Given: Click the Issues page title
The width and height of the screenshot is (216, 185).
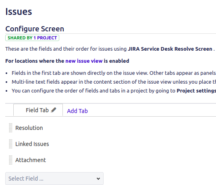Looking at the screenshot, I should pyautogui.click(x=19, y=12).
